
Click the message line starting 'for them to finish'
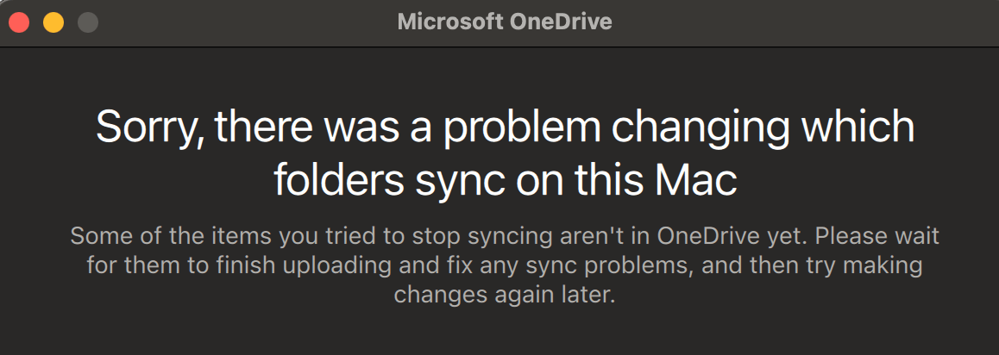(505, 265)
